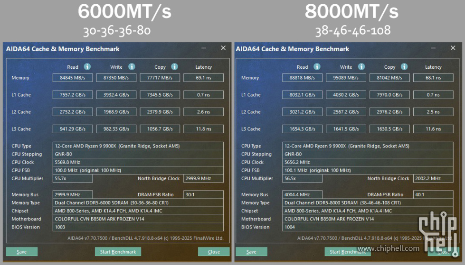Screen dimensions: 465x265
Task: Select L2 latency 2.6 ns
Action: (x=203, y=112)
